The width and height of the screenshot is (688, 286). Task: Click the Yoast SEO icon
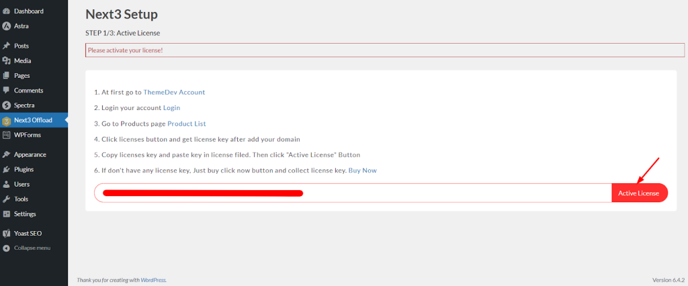click(6, 234)
